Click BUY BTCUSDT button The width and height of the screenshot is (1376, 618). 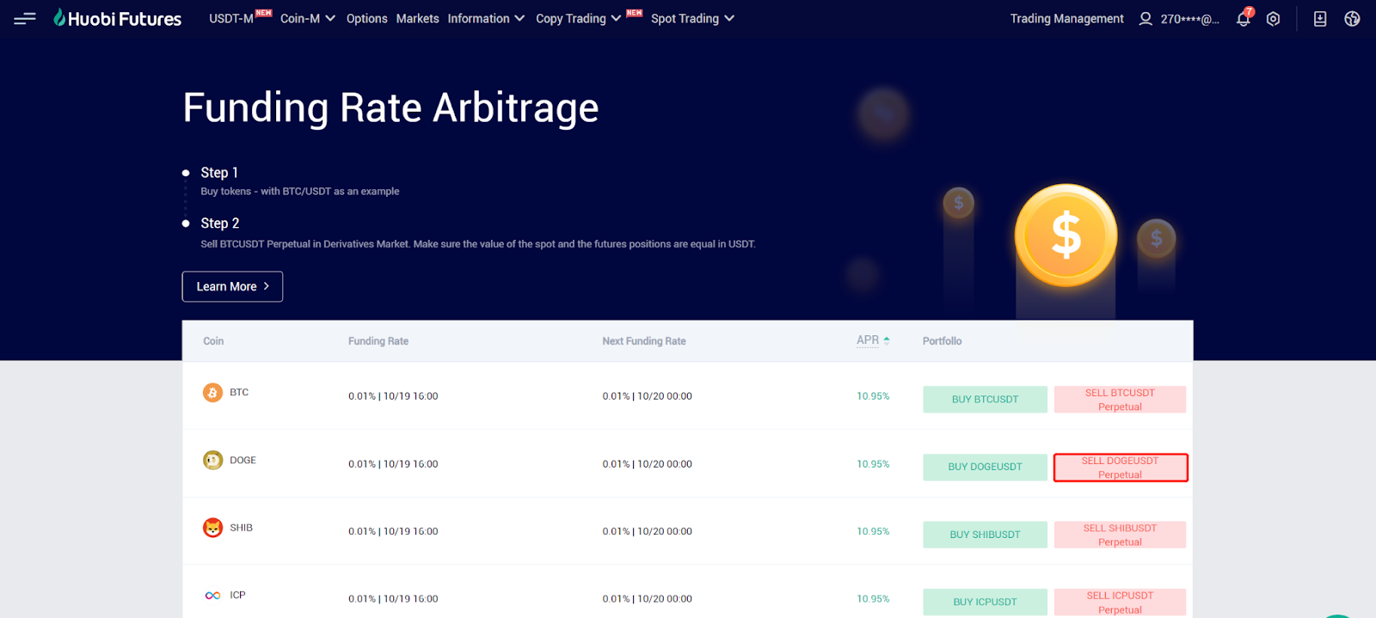coord(985,400)
